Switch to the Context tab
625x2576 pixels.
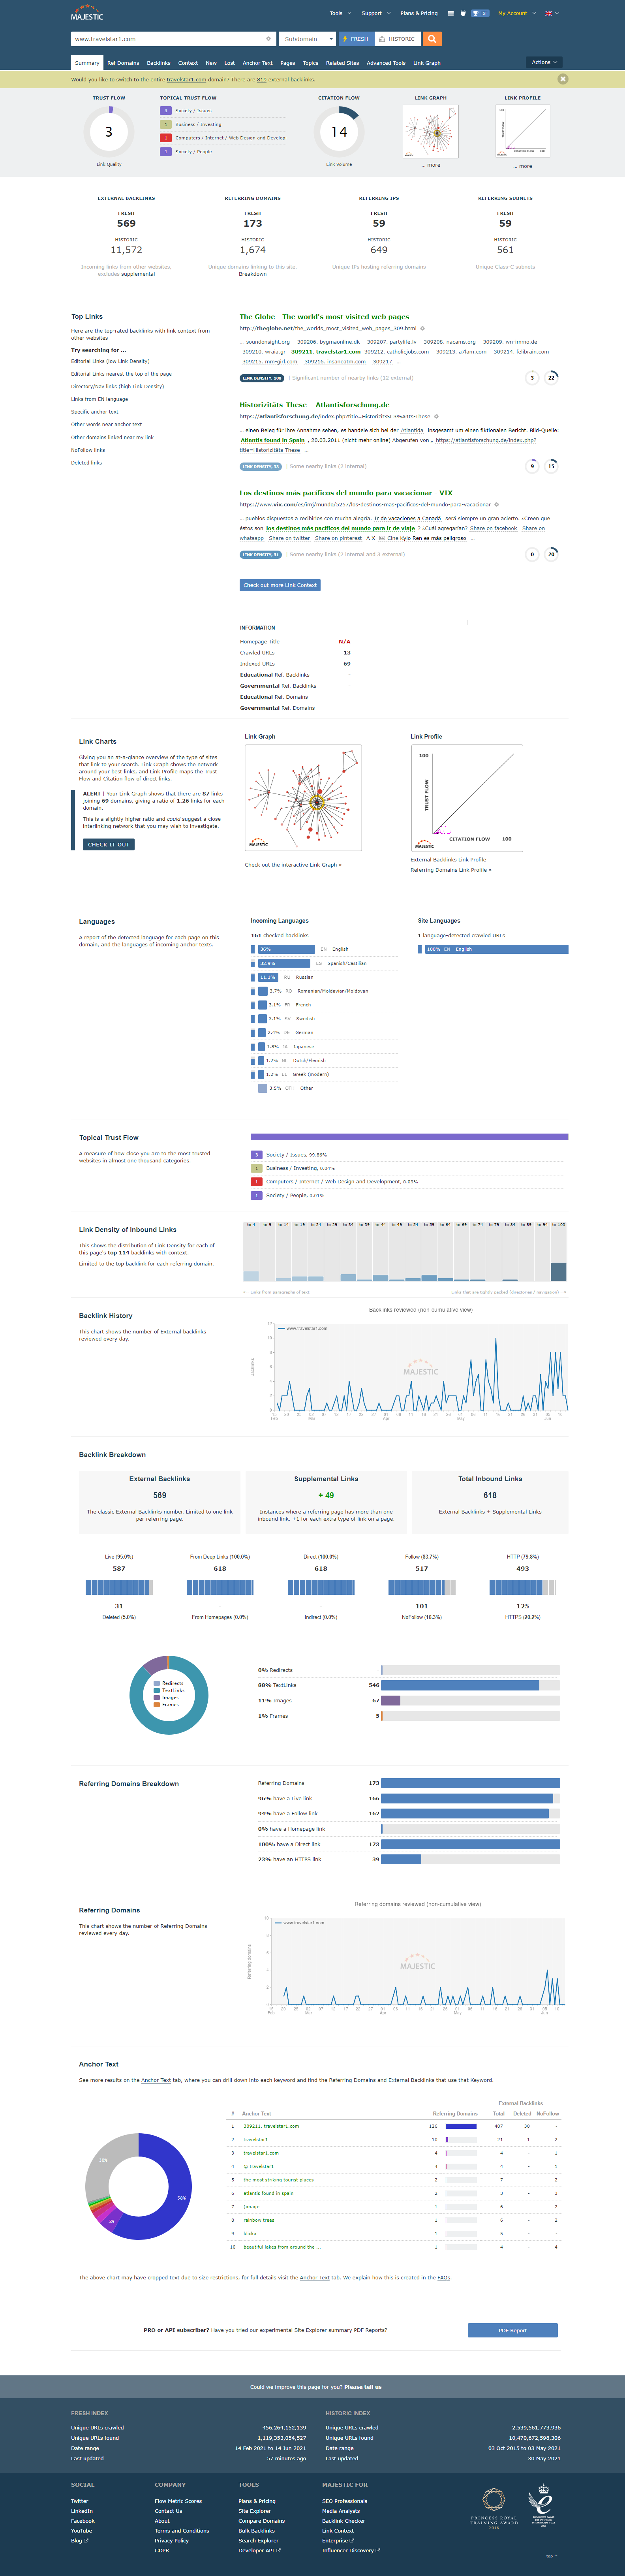[x=188, y=63]
